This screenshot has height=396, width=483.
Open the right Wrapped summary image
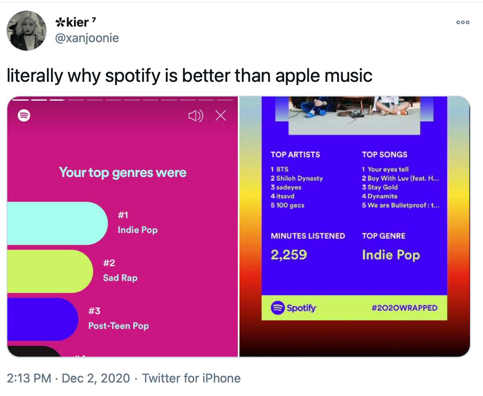point(355,227)
